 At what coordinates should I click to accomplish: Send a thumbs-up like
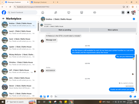135,97
